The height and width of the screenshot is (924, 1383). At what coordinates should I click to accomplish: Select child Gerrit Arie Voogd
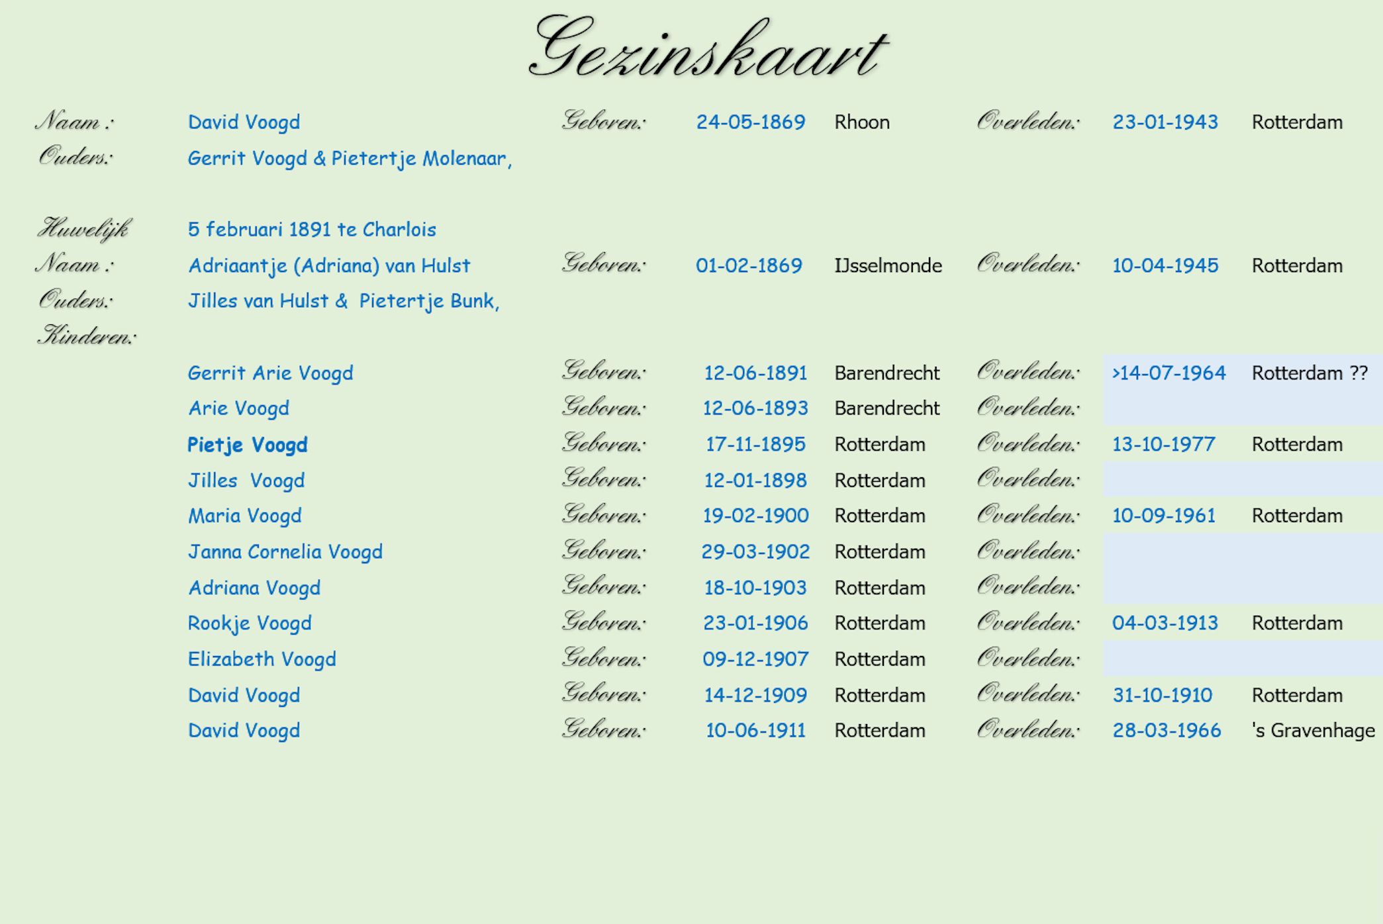tap(270, 373)
